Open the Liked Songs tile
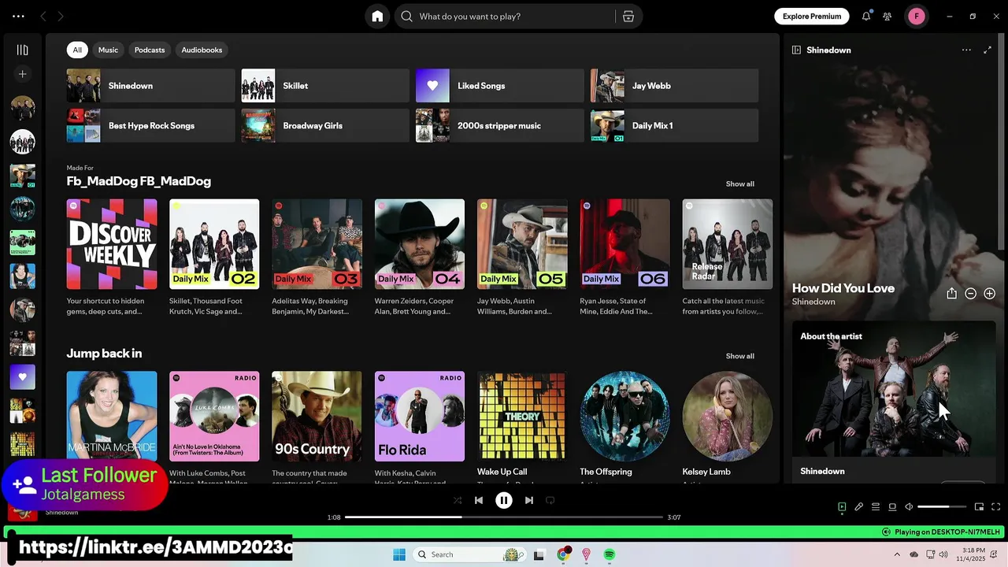Image resolution: width=1008 pixels, height=567 pixels. click(x=500, y=86)
